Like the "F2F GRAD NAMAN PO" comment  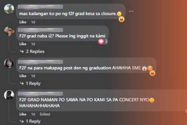click(23, 114)
